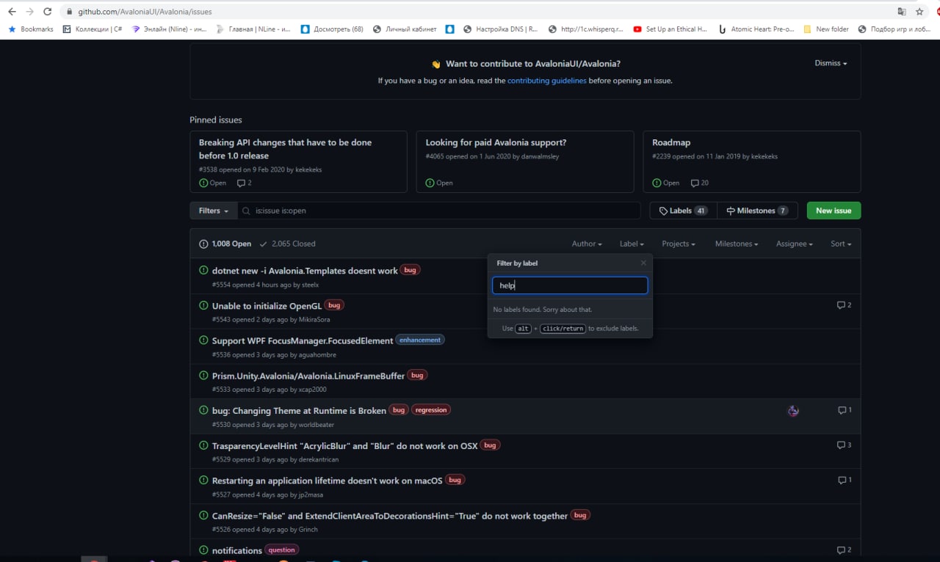Open the notifications issue
Screen dimensions: 940x562
(237, 551)
